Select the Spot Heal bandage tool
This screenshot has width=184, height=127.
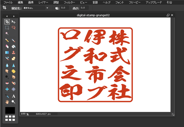point(14,83)
